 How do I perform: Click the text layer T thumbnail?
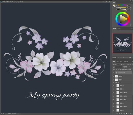[x=116, y=73]
